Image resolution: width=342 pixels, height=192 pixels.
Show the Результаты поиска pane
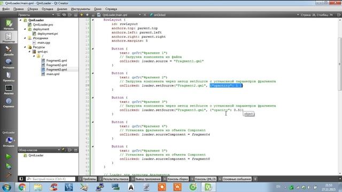114,179
